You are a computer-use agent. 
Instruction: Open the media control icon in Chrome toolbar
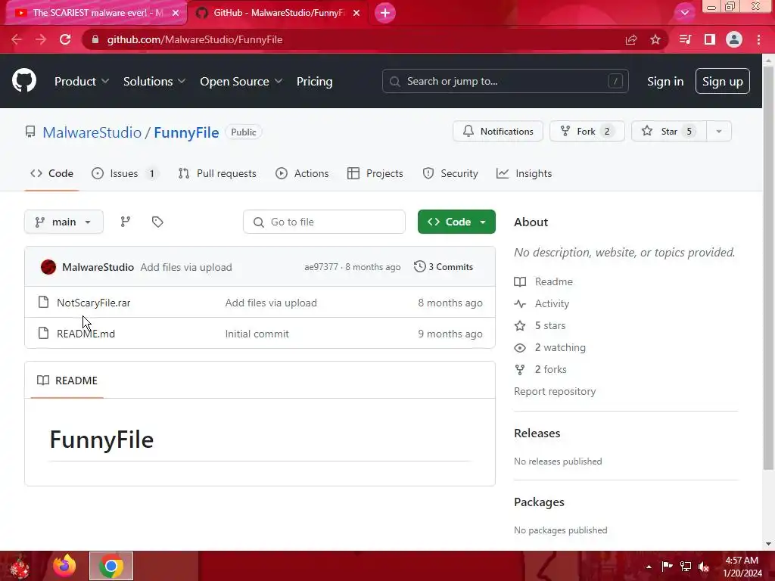(x=685, y=39)
